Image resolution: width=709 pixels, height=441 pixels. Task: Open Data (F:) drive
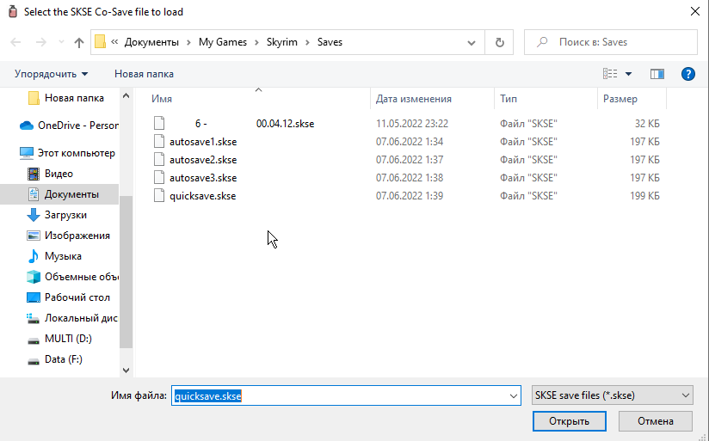pyautogui.click(x=55, y=359)
